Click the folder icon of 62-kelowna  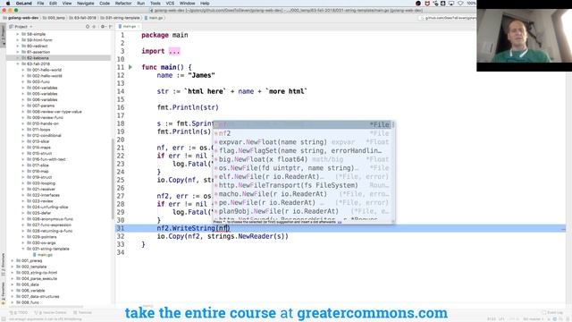[x=24, y=58]
